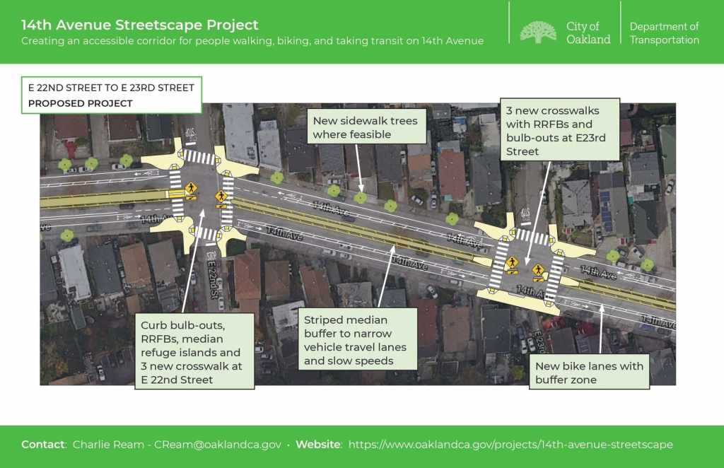
Task: Click the north crosswalk stripes at E 22nd Street
Action: [x=199, y=158]
